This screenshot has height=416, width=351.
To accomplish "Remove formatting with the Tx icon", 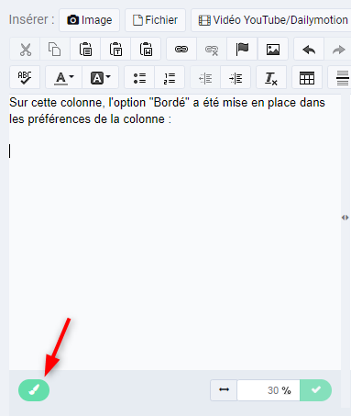I will (271, 77).
